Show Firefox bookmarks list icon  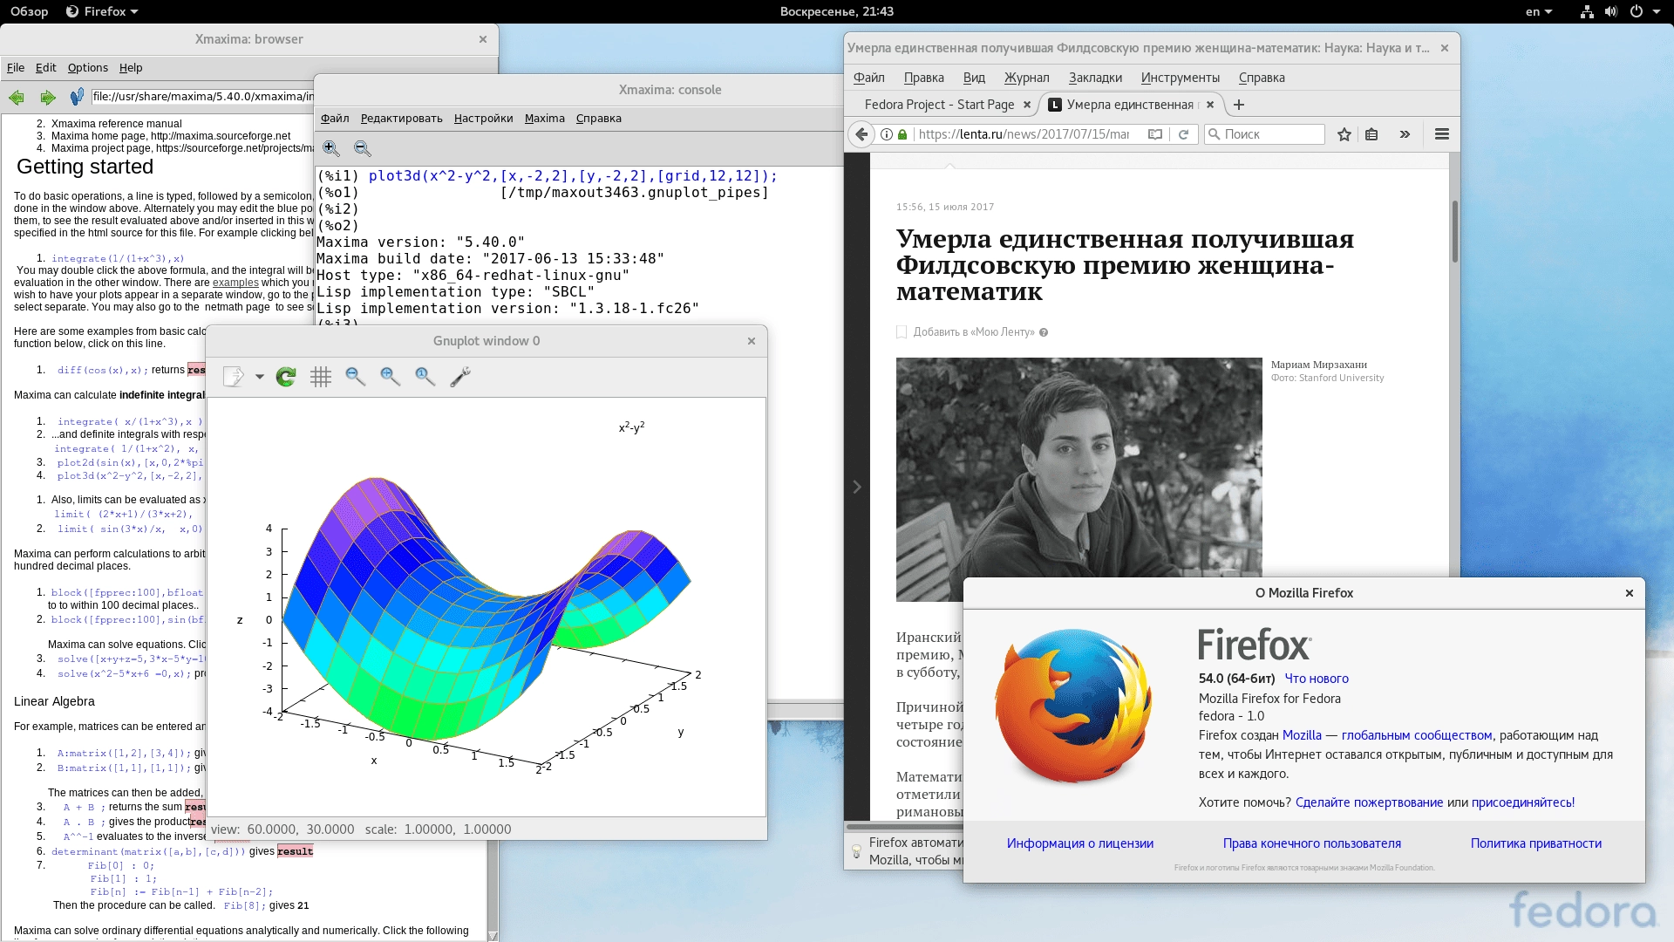coord(1371,134)
